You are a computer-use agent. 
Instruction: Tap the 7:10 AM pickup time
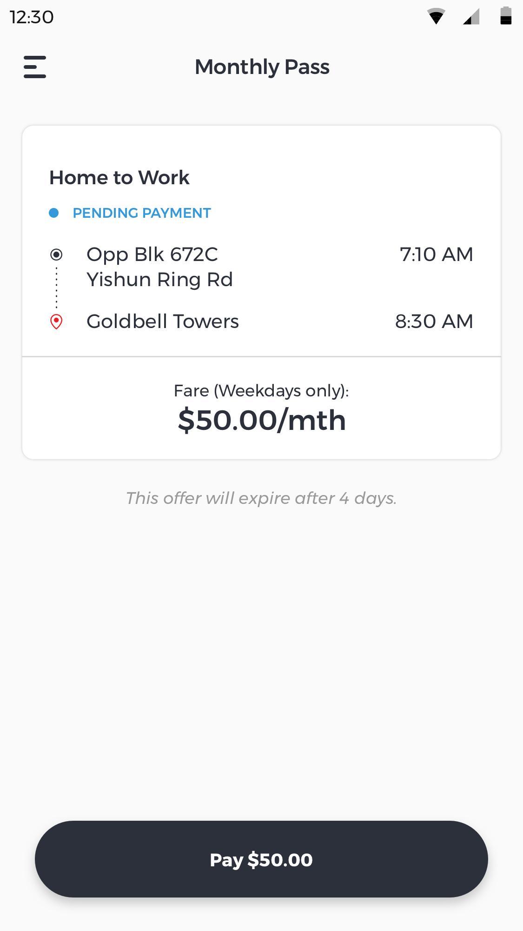(x=437, y=255)
